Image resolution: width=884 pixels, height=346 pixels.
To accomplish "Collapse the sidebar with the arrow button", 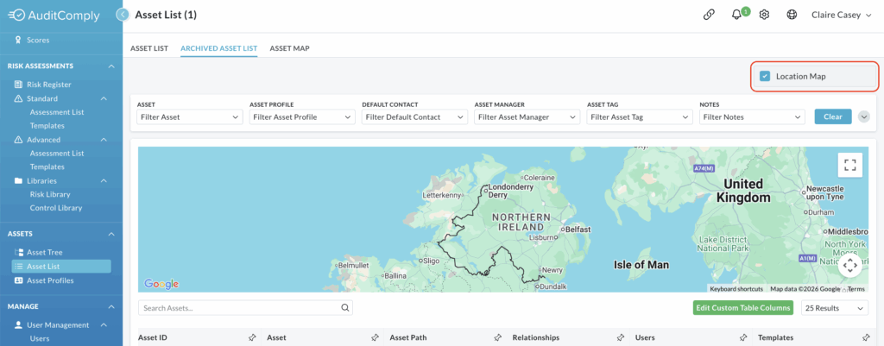I will [123, 15].
